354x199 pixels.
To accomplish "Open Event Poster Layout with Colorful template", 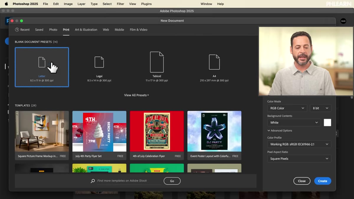I will pos(214,135).
